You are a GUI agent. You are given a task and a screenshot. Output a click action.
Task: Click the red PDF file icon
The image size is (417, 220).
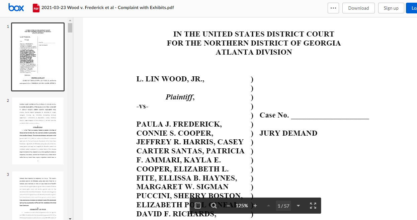point(36,8)
